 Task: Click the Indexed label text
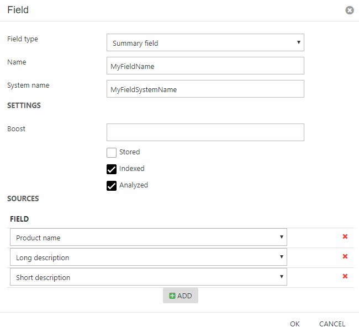132,169
